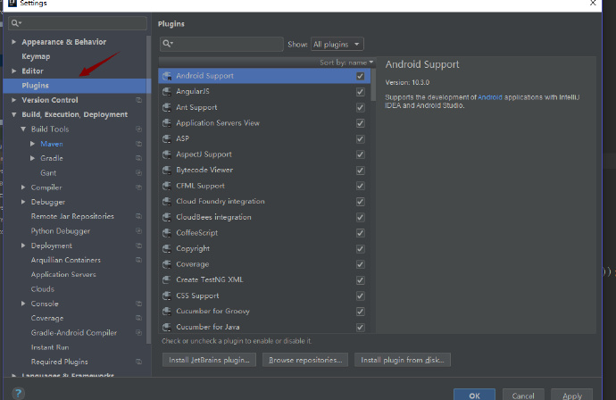616x400 pixels.
Task: Click the project-level icon beside Compiler
Action: tap(138, 187)
